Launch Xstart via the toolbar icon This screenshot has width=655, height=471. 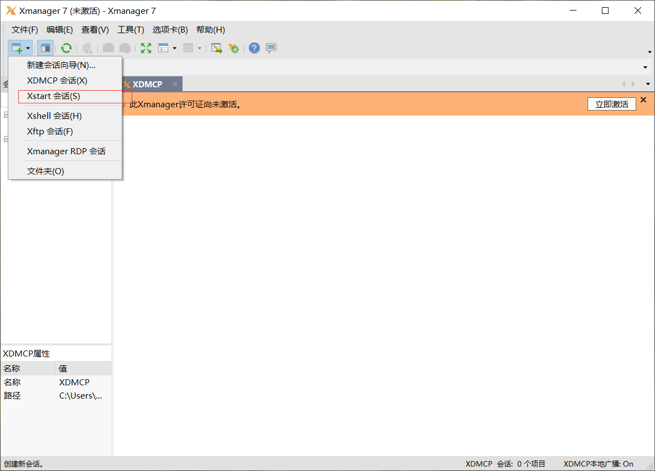coord(216,48)
